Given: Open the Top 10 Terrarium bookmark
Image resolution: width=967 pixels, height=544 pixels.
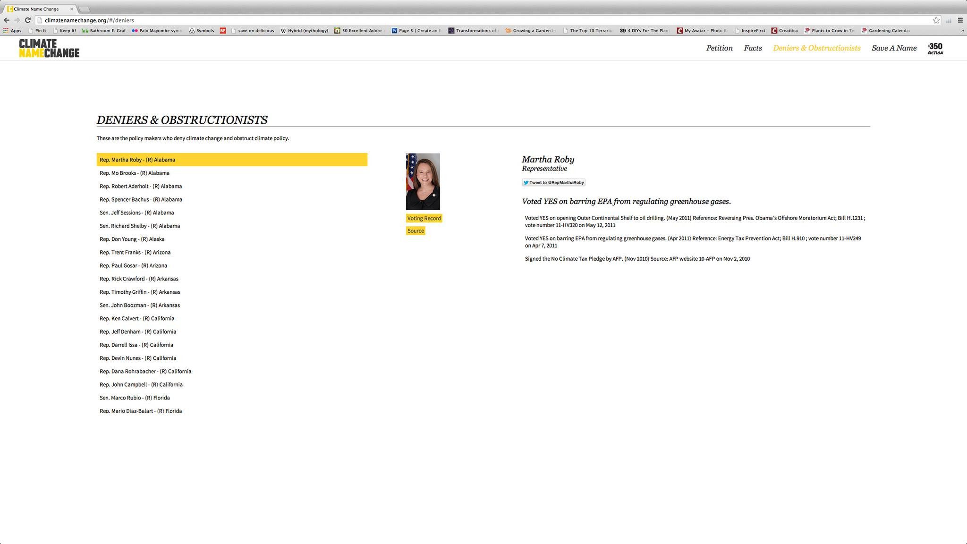Looking at the screenshot, I should (x=587, y=31).
